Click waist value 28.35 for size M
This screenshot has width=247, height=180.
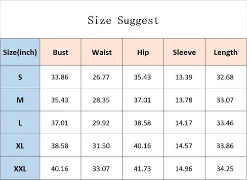(101, 100)
